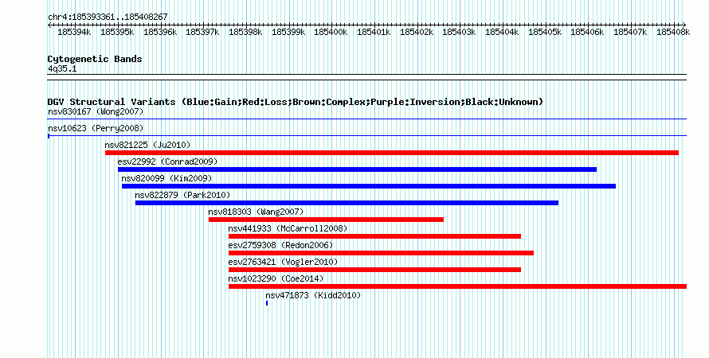Image resolution: width=709 pixels, height=358 pixels.
Task: Click ruler tick label 185395k
Action: [117, 33]
